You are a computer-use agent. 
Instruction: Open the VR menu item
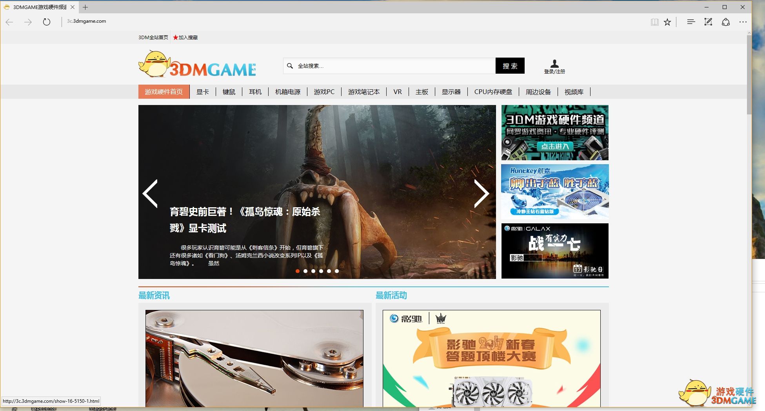coord(398,92)
